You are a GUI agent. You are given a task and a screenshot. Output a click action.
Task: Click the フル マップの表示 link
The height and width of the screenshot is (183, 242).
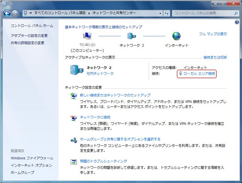click(x=213, y=34)
